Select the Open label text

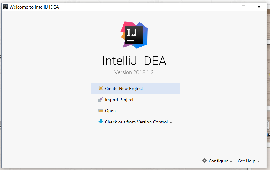point(110,111)
